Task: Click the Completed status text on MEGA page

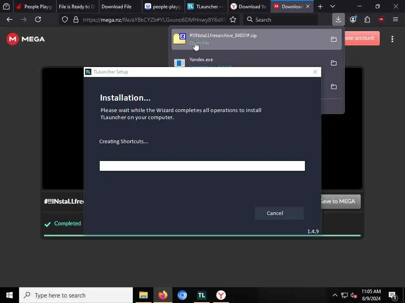Action: coord(67,223)
